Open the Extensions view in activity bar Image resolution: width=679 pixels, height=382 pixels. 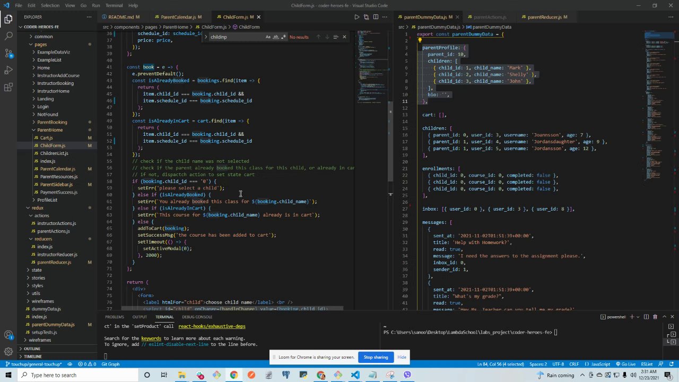pyautogui.click(x=8, y=88)
